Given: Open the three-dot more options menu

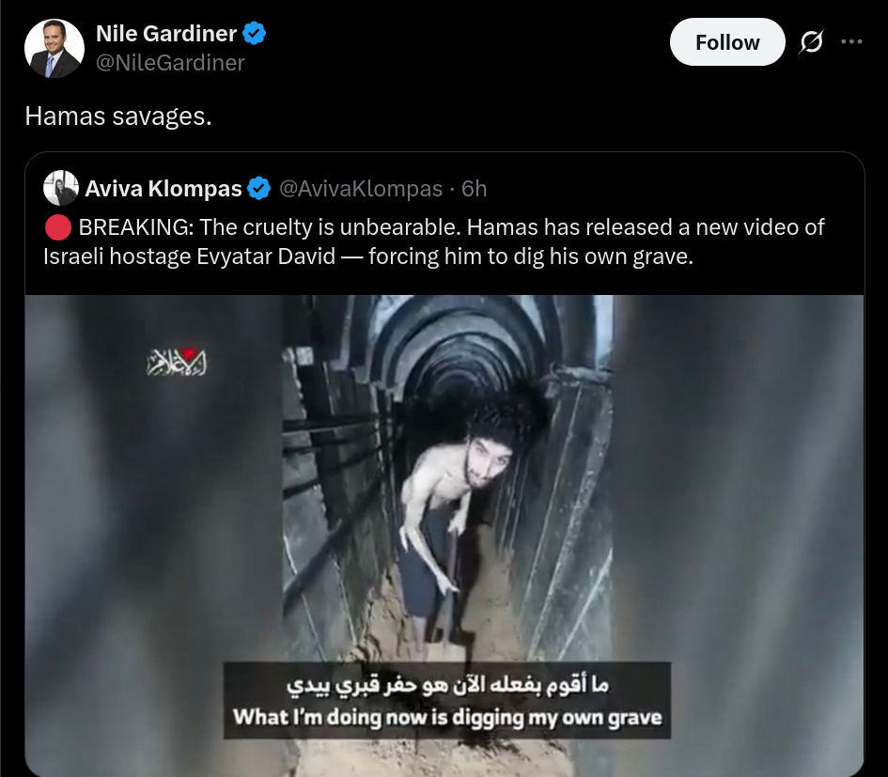Looking at the screenshot, I should click(851, 41).
